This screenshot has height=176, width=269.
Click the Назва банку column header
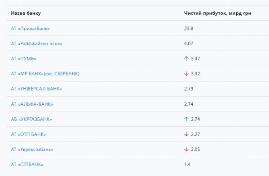26,13
